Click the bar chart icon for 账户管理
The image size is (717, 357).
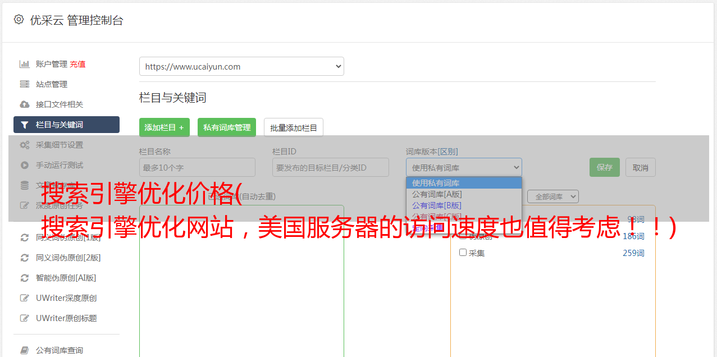click(25, 64)
